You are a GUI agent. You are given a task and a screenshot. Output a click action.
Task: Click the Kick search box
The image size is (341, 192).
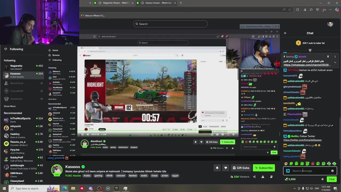coord(170,24)
